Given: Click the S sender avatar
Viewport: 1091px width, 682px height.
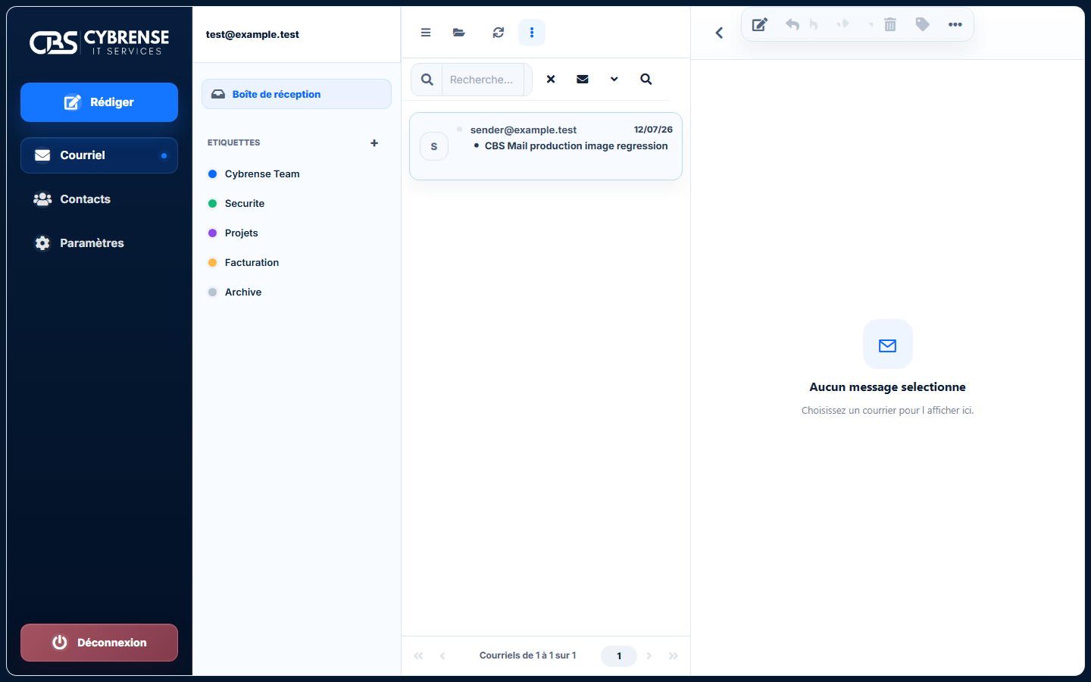Looking at the screenshot, I should [434, 146].
